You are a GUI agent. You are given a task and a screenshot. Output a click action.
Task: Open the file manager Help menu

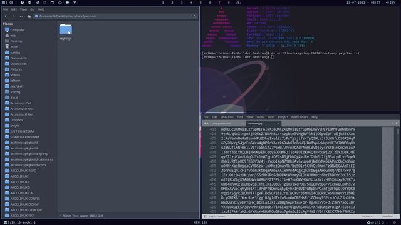pyautogui.click(x=41, y=9)
